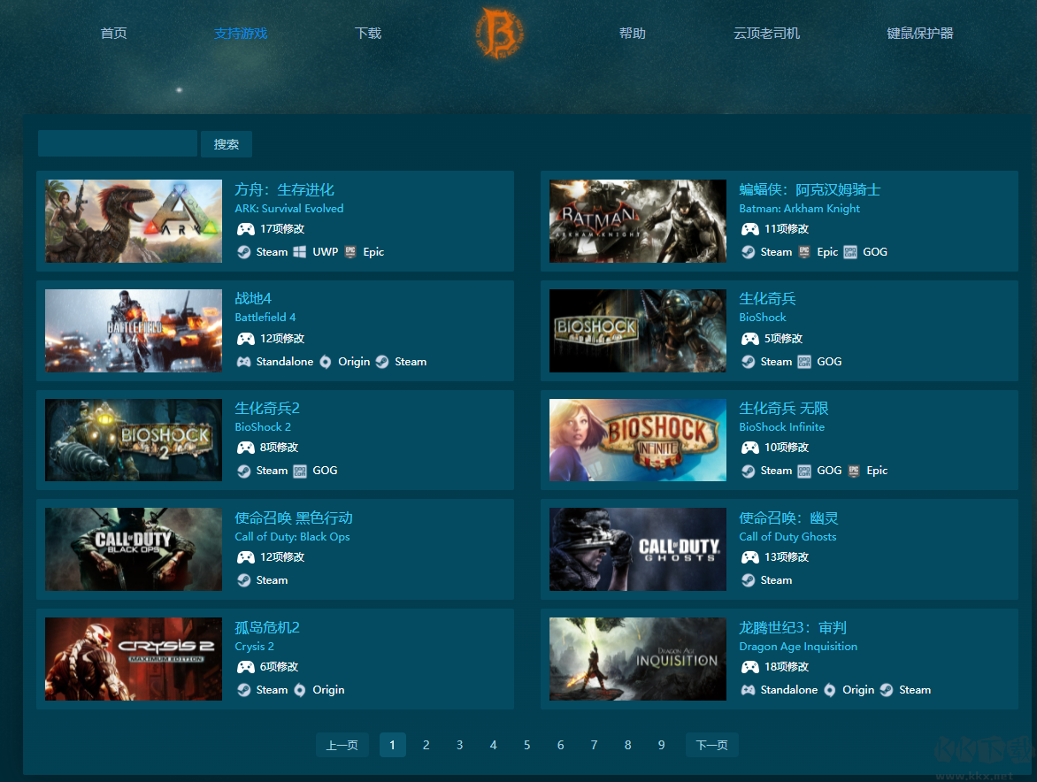The image size is (1037, 782).
Task: Focus the game search input field
Action: pyautogui.click(x=117, y=143)
